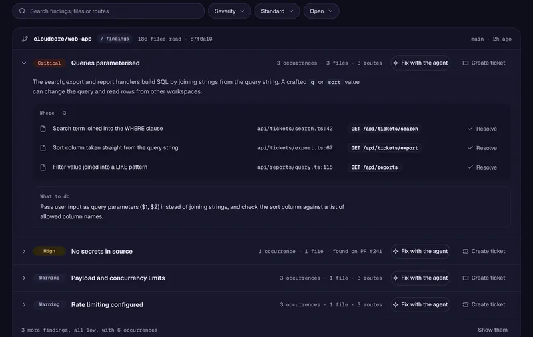
Task: Click file path api/reports/query.ts:118
Action: click(x=294, y=167)
